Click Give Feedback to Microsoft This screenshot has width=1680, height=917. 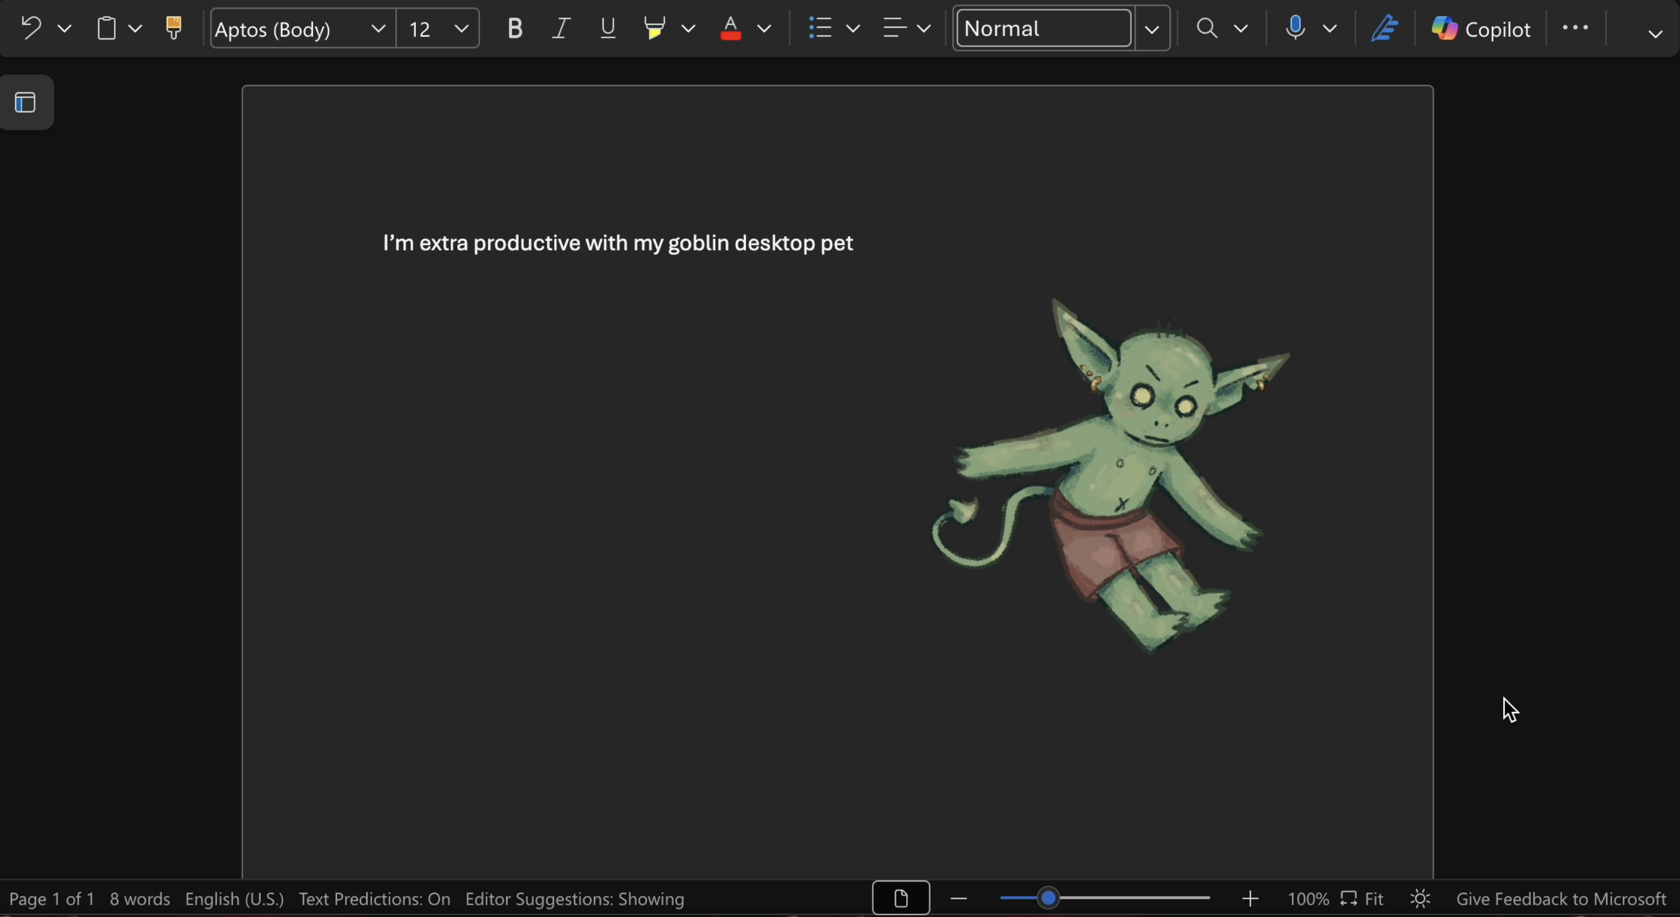1561,899
